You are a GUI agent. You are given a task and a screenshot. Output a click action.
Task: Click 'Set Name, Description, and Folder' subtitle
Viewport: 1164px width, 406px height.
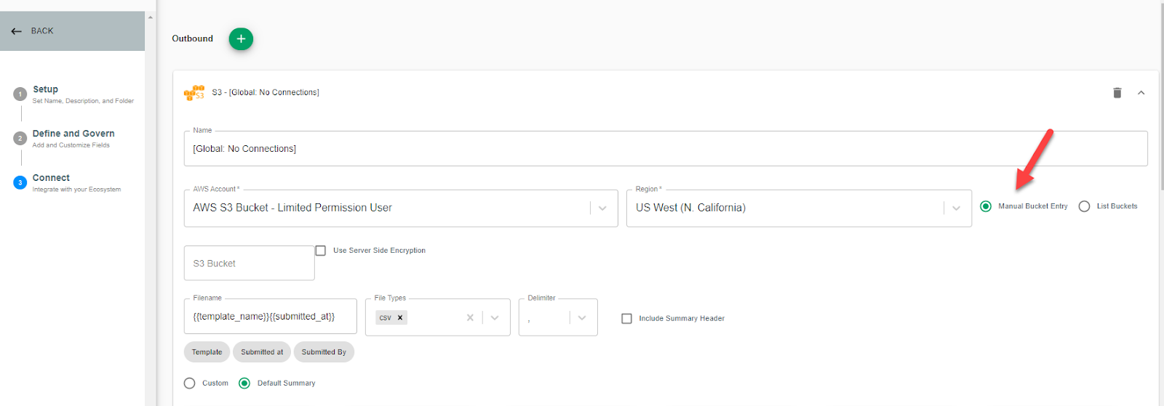[83, 101]
